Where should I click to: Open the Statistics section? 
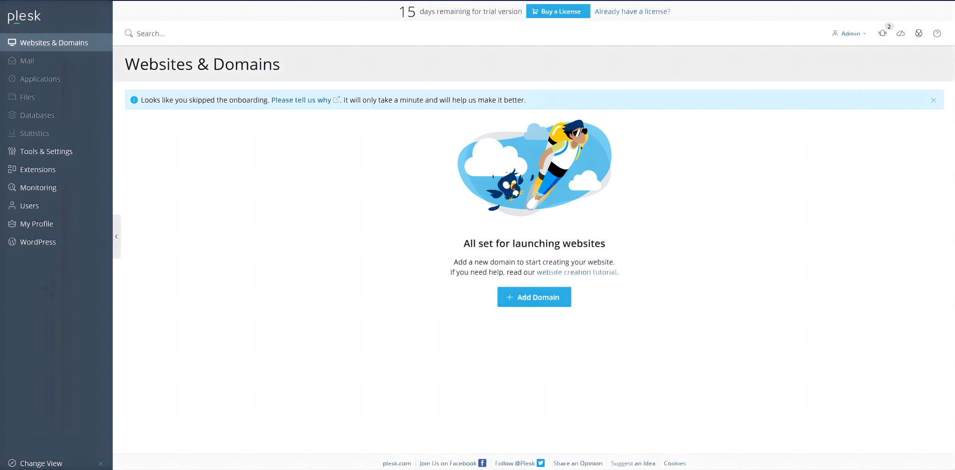(x=34, y=133)
